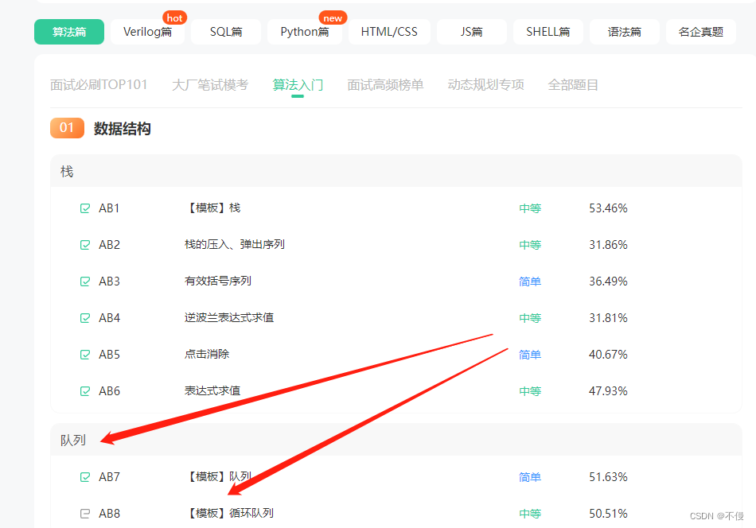The width and height of the screenshot is (756, 528).
Task: Click the 简单 difficulty label for AB3
Action: [x=530, y=281]
